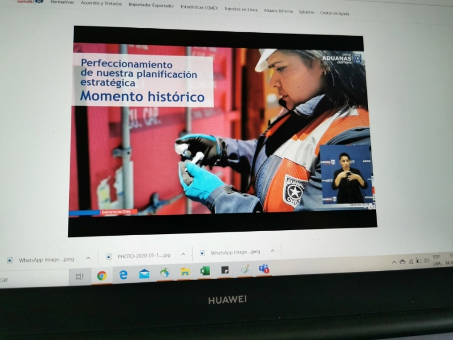Screen dimensions: 453x340
Task: Click the taskbar search box
Action: point(33,279)
